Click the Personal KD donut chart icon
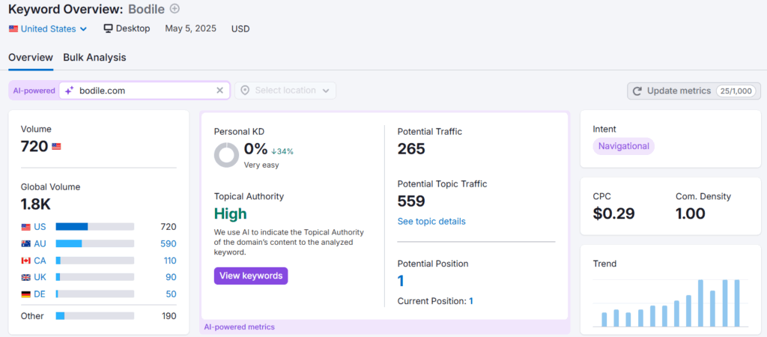Screen dimensions: 767x337 click(226, 156)
